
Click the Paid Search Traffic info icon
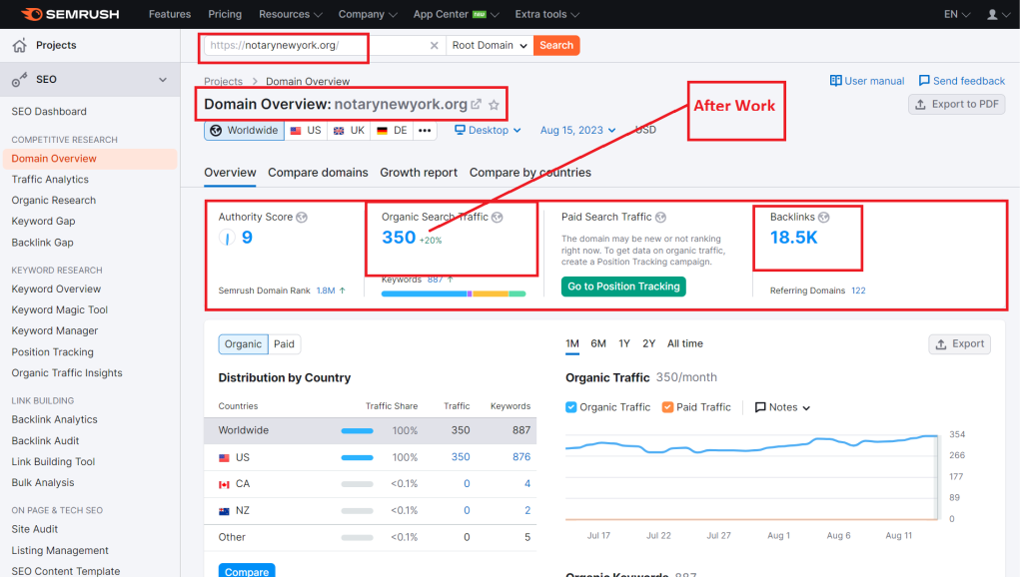point(660,217)
